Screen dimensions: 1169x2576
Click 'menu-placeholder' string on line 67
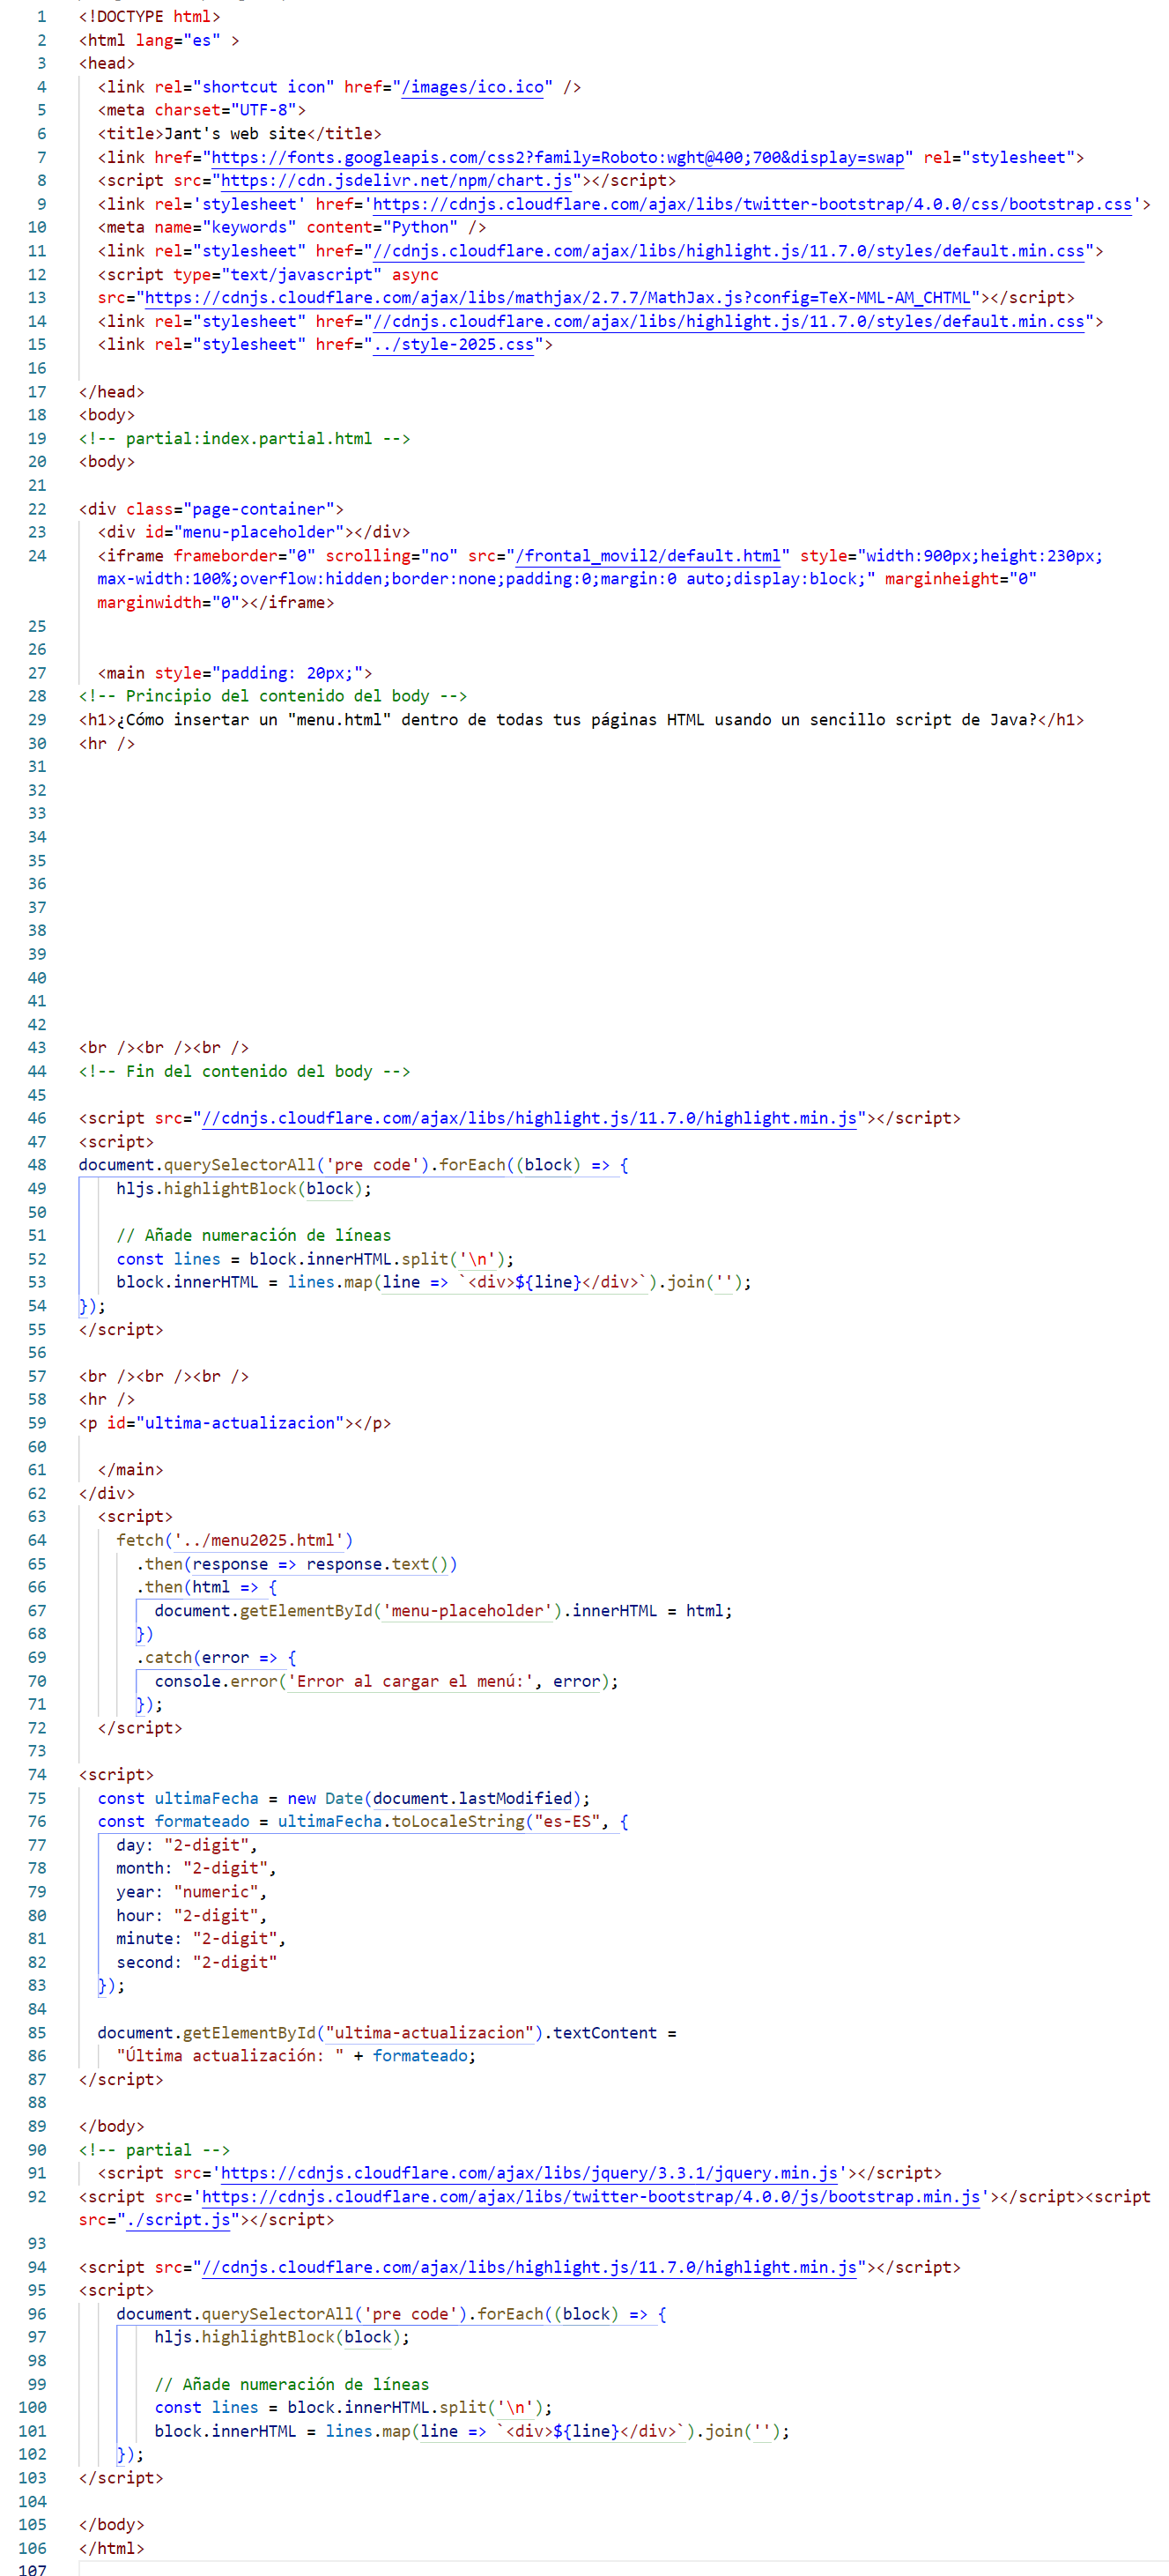click(467, 1611)
